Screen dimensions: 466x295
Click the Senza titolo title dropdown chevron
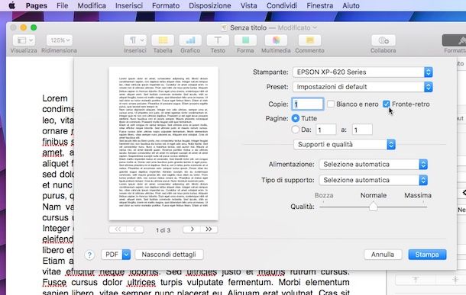315,27
